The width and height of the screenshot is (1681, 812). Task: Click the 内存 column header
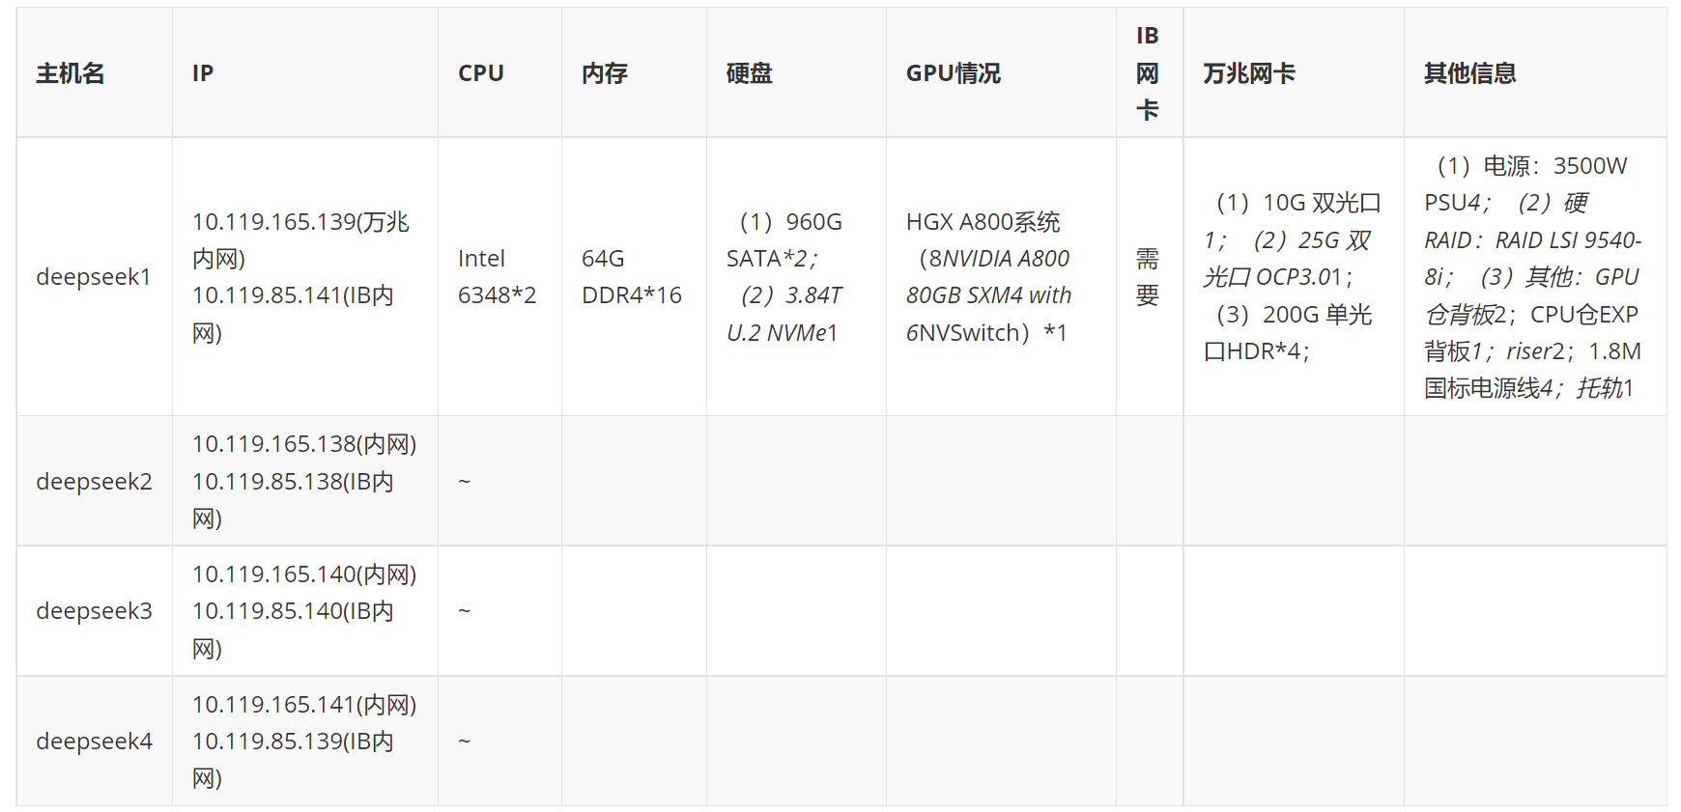(605, 73)
